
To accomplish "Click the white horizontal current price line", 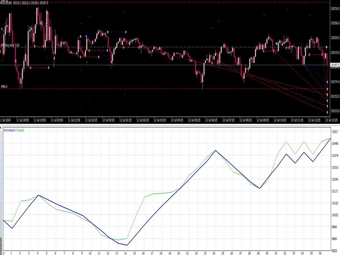I will 170,65.
